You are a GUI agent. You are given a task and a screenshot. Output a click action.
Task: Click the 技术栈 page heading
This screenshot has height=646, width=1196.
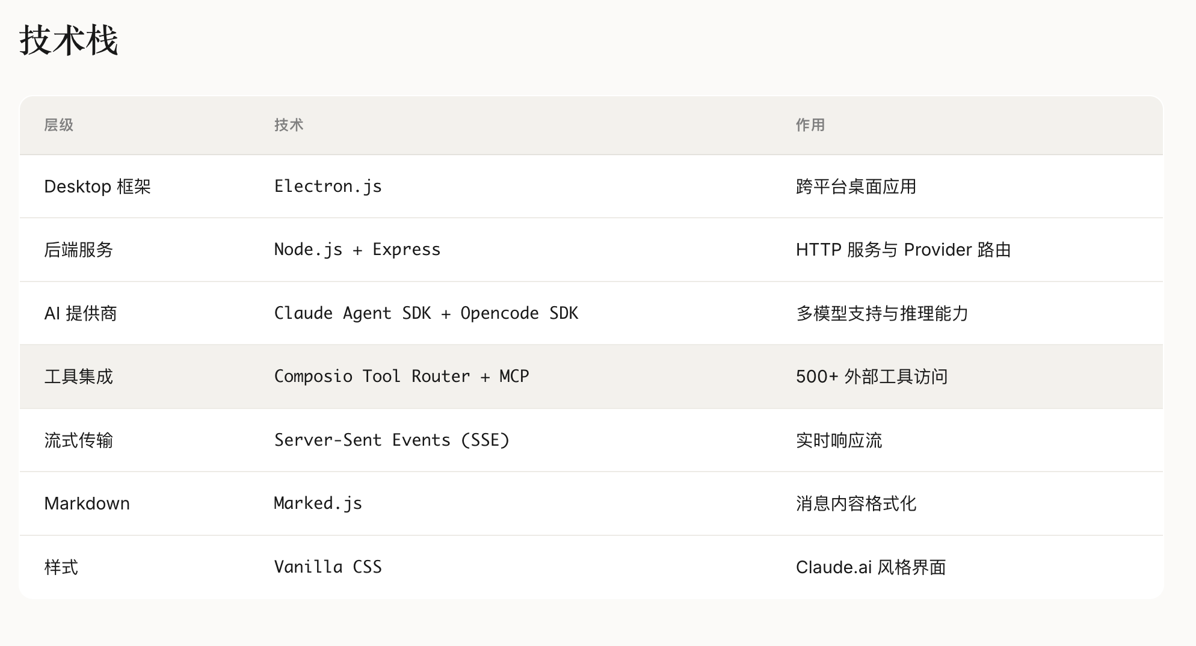(69, 41)
